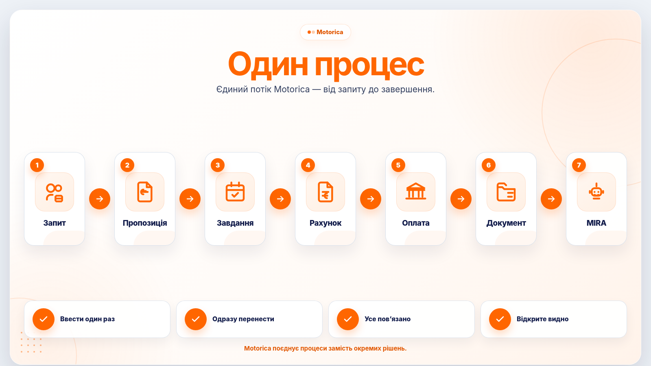Click the Єдиний потік Motorica subtitle
Image resolution: width=651 pixels, height=366 pixels.
(x=325, y=89)
